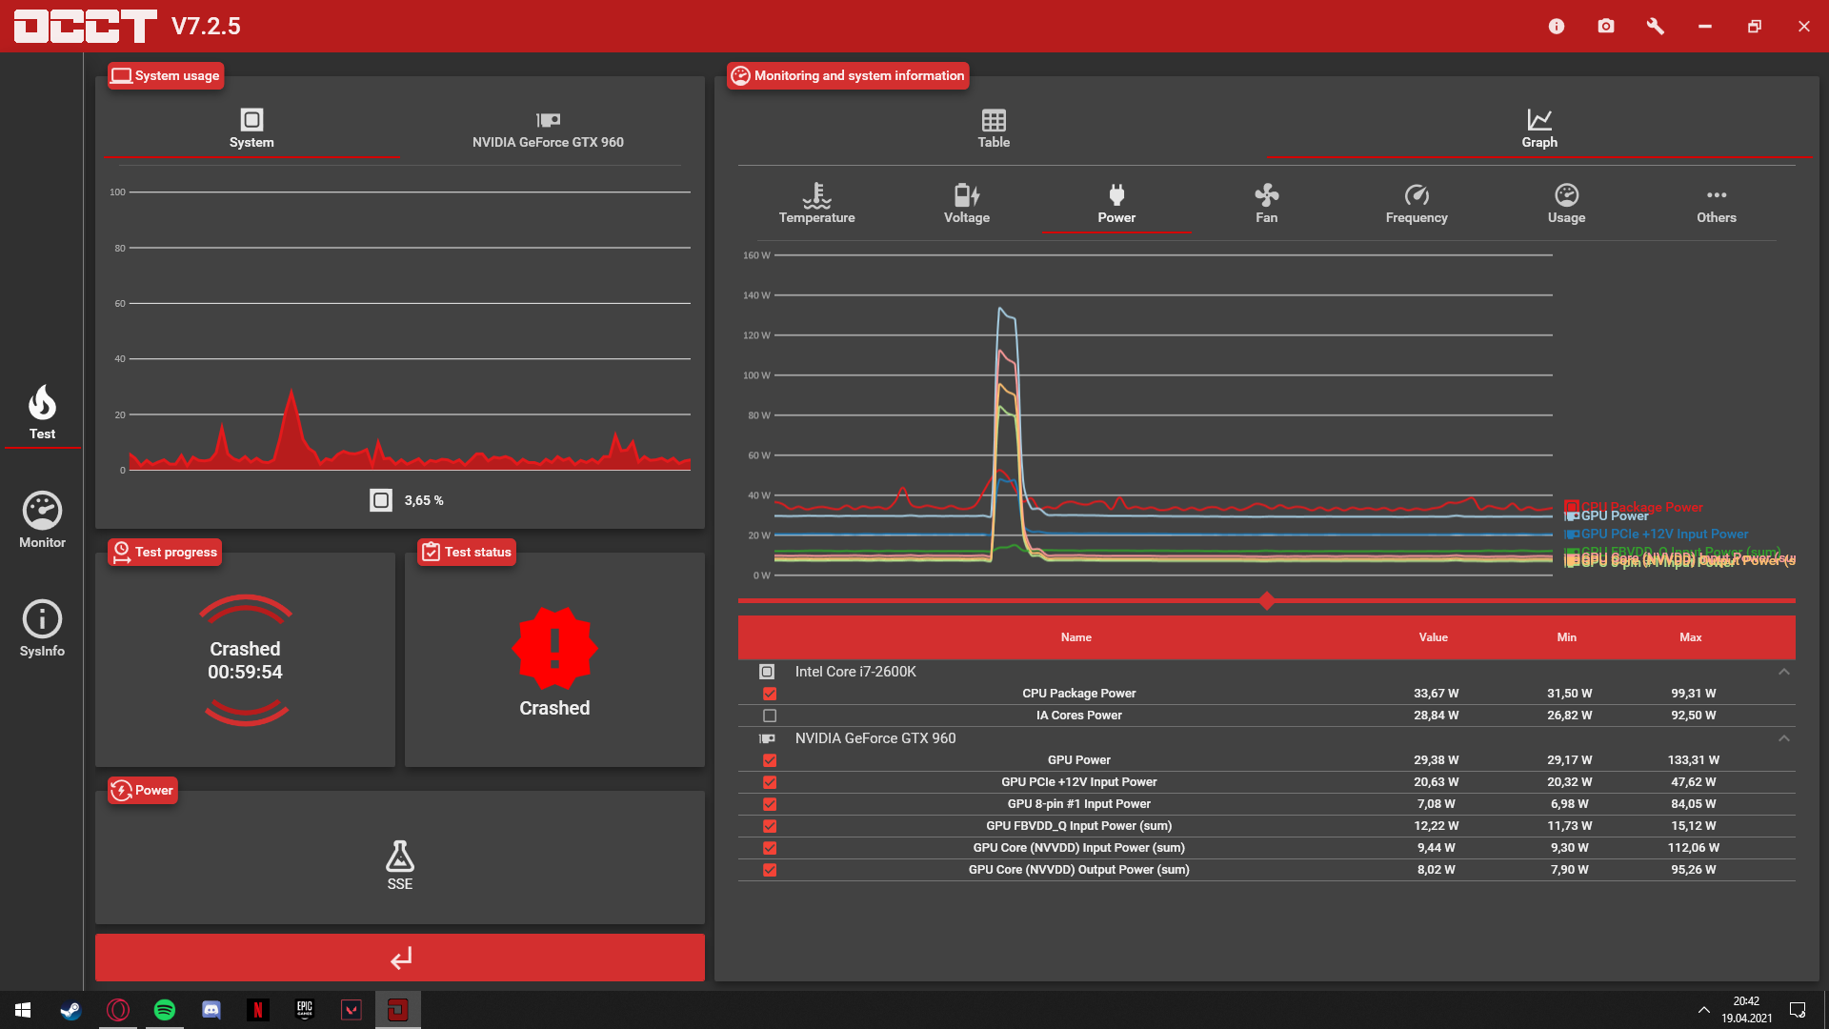Open settings via the wrench icon
Viewport: 1829px width, 1029px height.
pos(1656,26)
